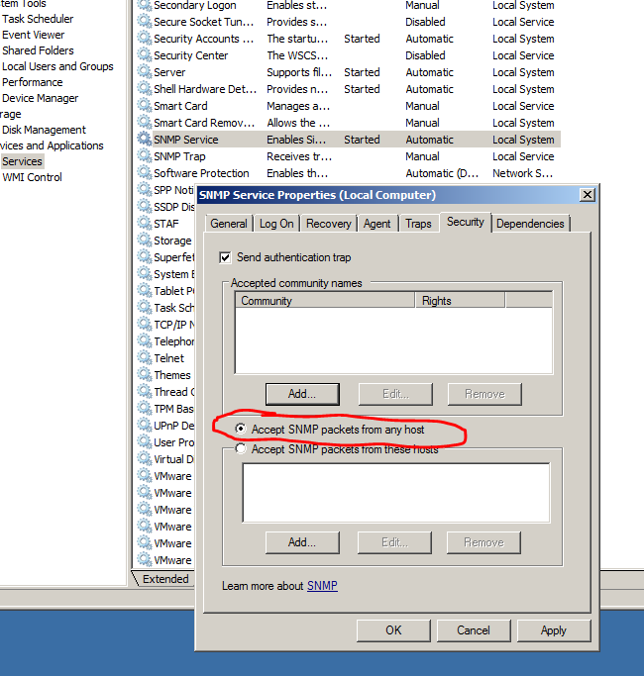Viewport: 644px width, 676px height.
Task: Click inside the accepted hosts list box
Action: click(x=396, y=492)
